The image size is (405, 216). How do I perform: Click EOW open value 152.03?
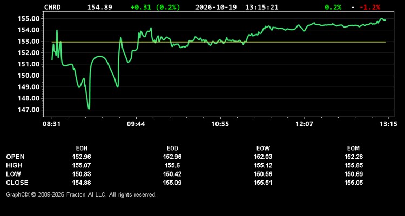point(263,157)
